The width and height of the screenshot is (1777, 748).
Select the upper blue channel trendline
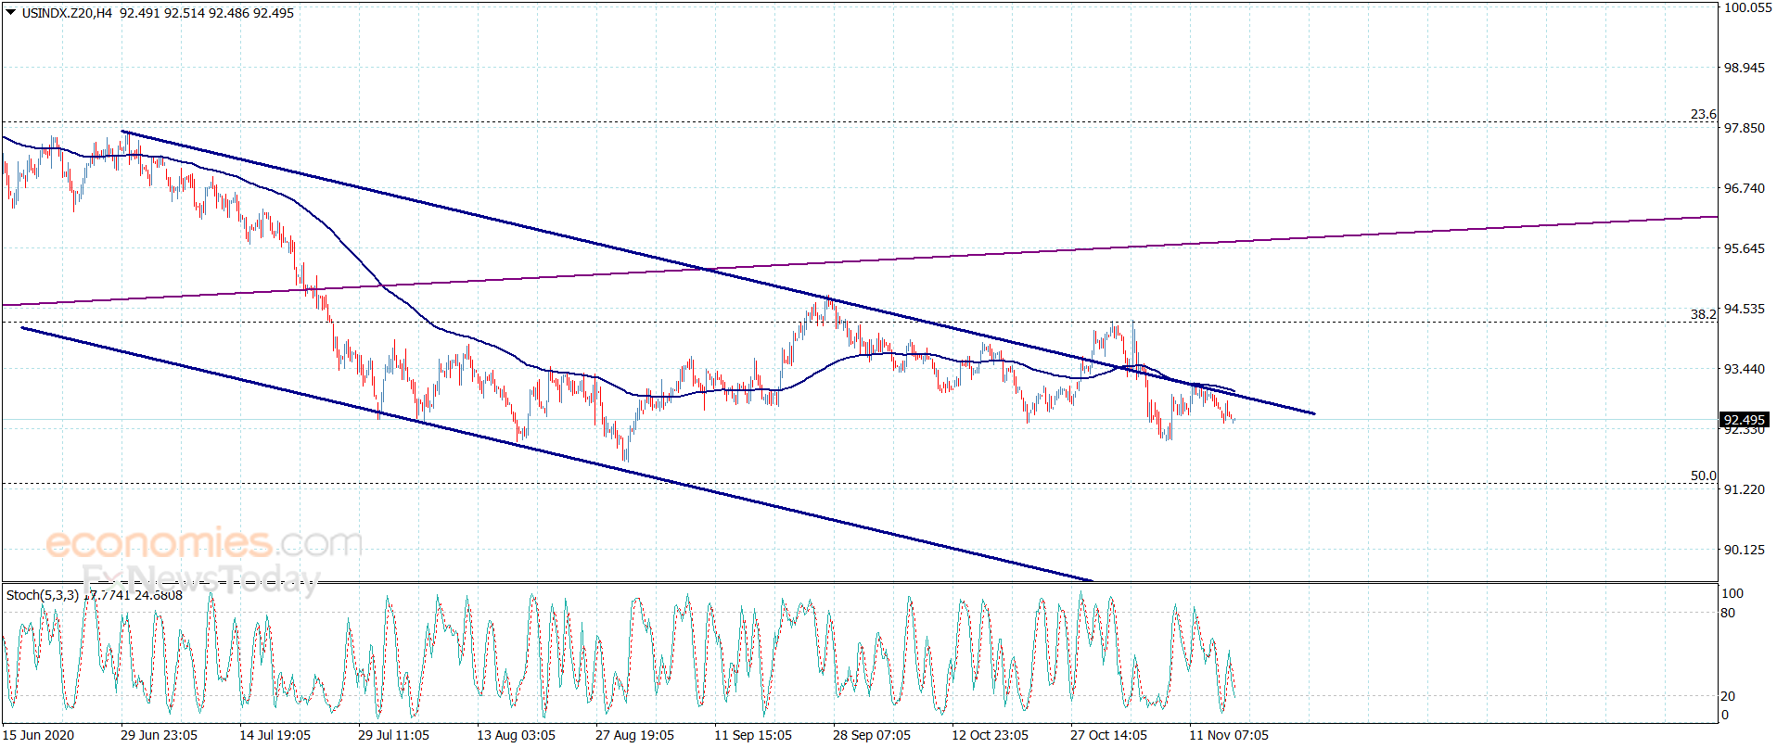click(719, 273)
